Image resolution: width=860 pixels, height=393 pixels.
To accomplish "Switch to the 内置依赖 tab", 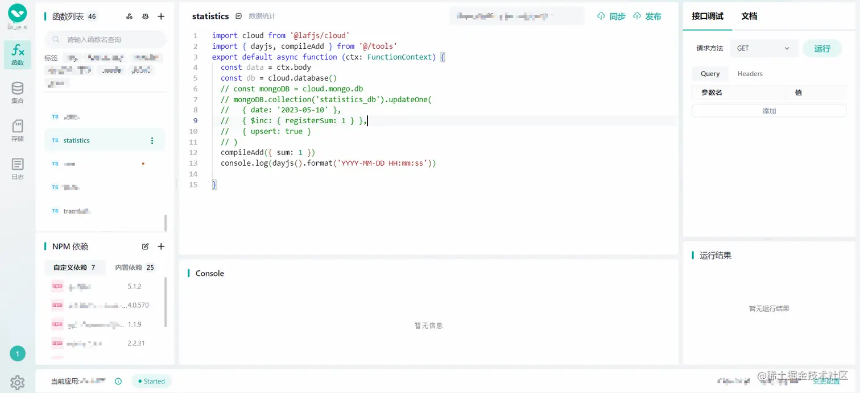I will point(134,267).
